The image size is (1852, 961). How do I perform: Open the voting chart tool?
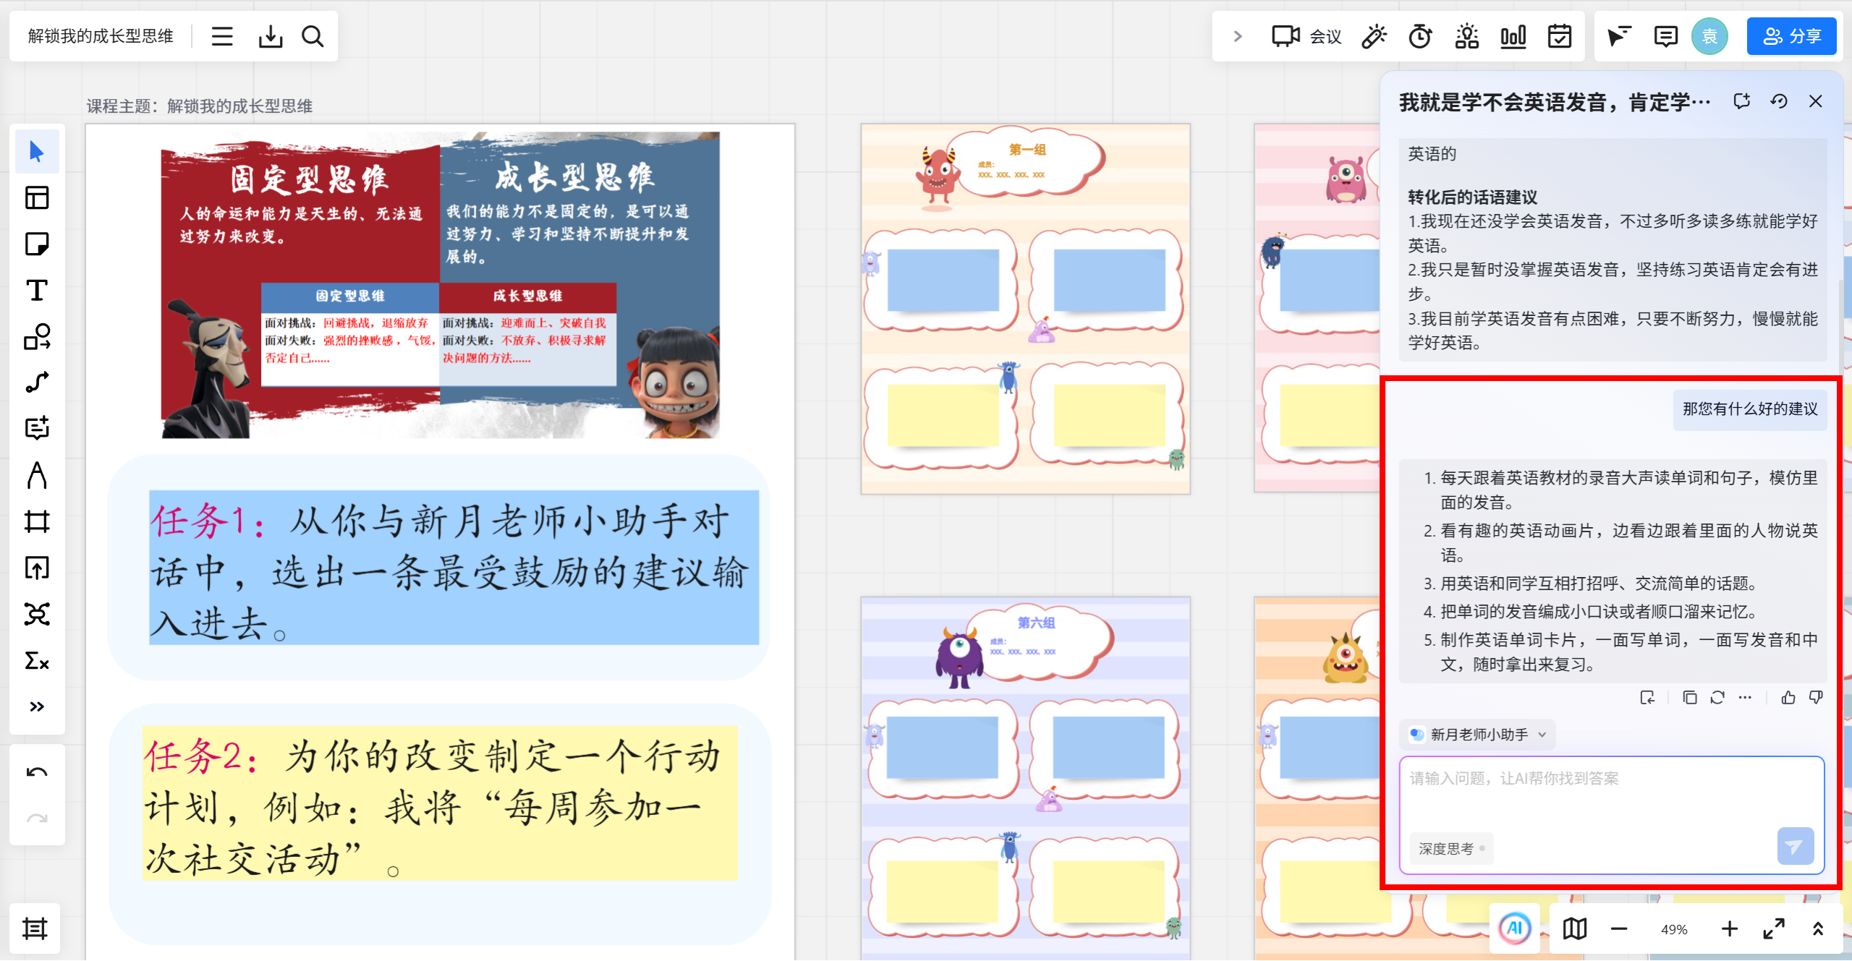(1513, 36)
